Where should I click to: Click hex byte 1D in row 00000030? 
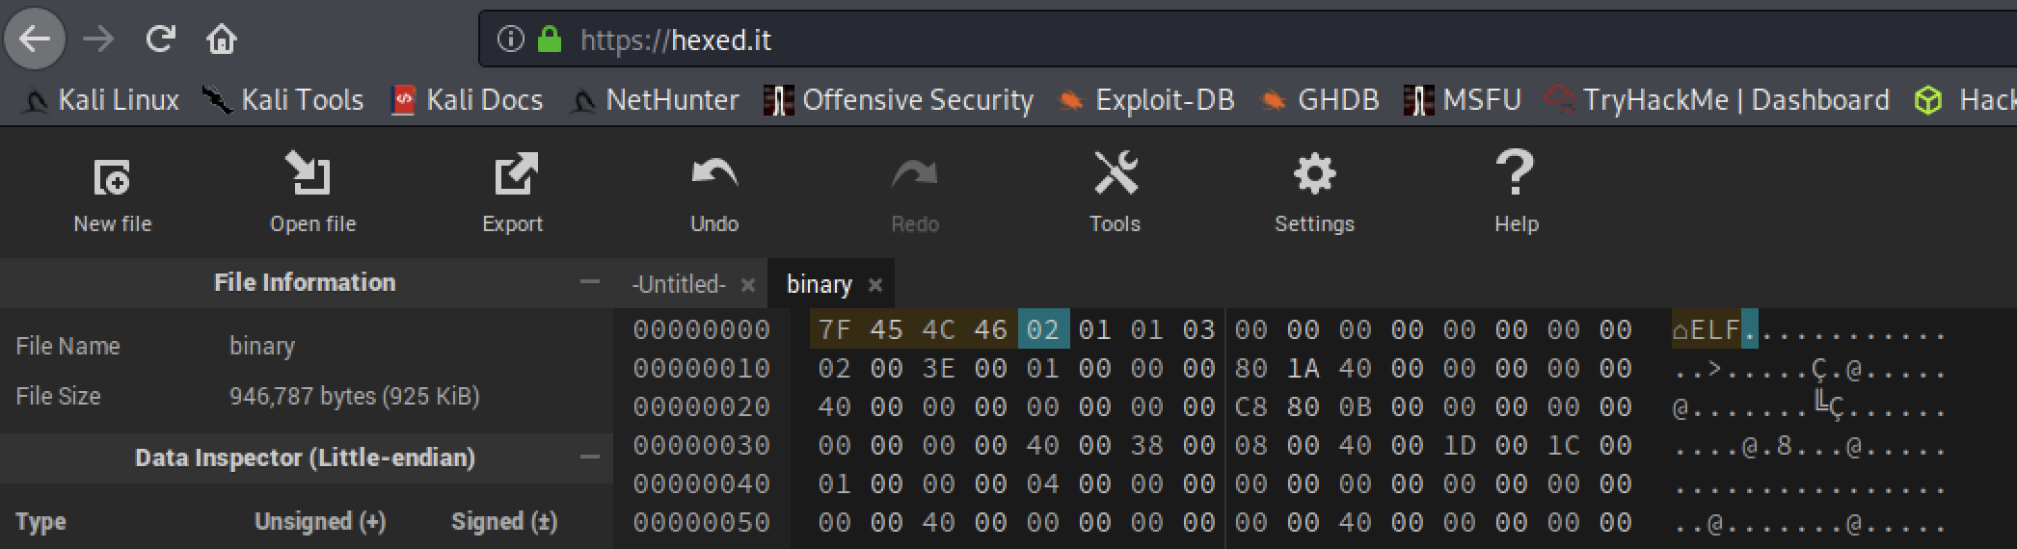(1460, 446)
